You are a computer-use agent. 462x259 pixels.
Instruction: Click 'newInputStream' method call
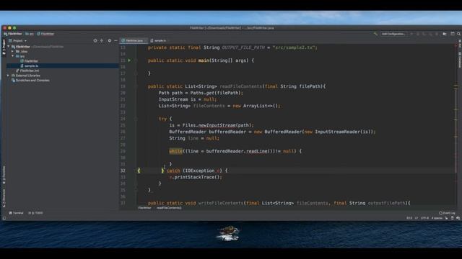[217, 125]
